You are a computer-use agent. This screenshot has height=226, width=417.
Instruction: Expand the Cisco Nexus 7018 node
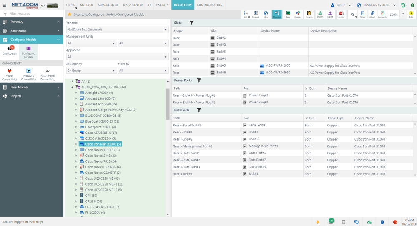pos(76,161)
